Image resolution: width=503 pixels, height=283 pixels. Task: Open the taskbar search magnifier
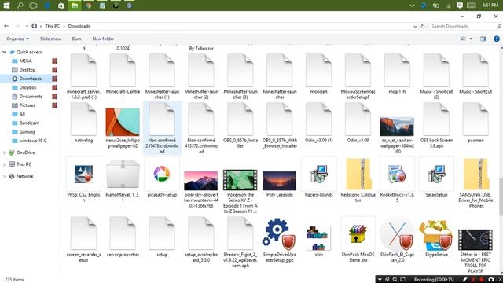pos(20,6)
